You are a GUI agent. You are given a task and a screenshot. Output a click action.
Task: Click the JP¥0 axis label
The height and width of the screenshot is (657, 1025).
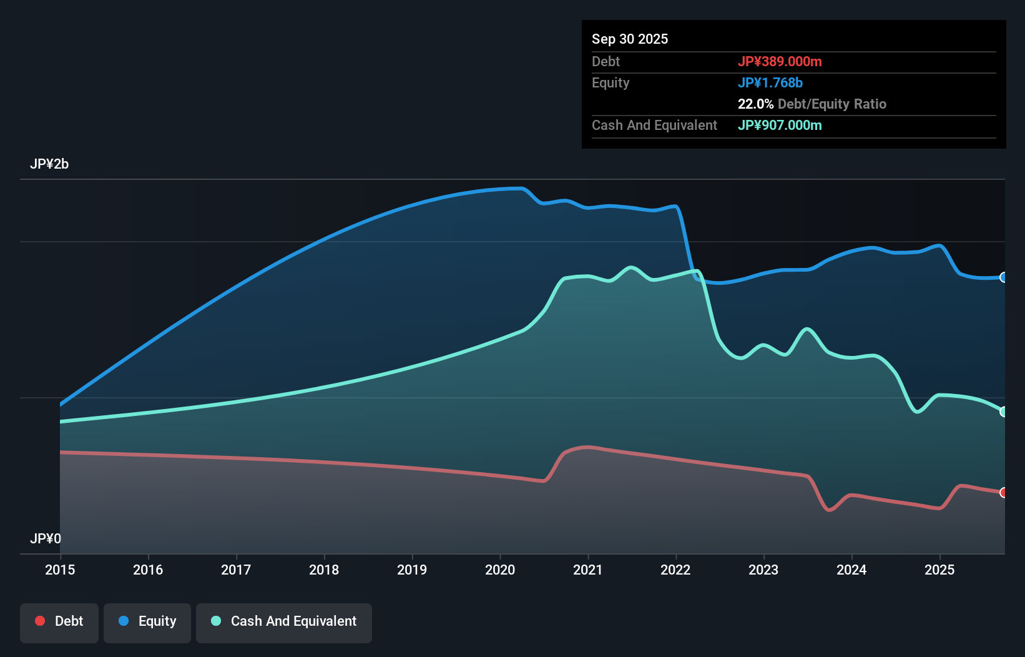tap(46, 538)
